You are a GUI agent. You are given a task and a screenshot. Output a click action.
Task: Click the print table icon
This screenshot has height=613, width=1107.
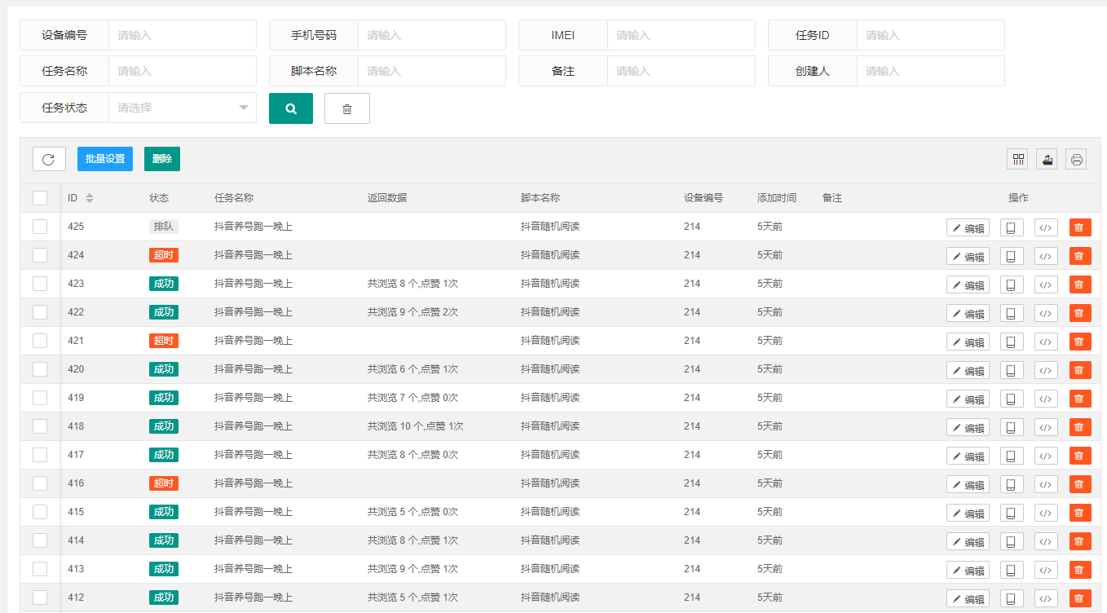1076,159
